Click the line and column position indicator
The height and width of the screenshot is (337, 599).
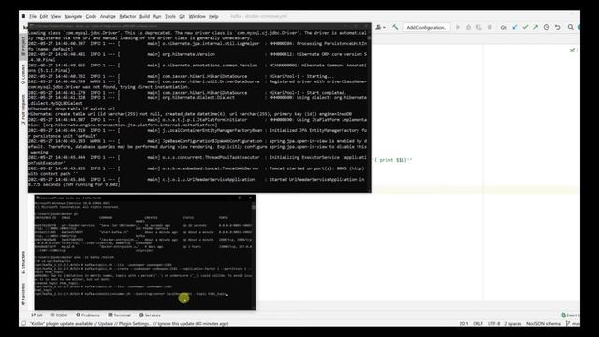coord(464,324)
